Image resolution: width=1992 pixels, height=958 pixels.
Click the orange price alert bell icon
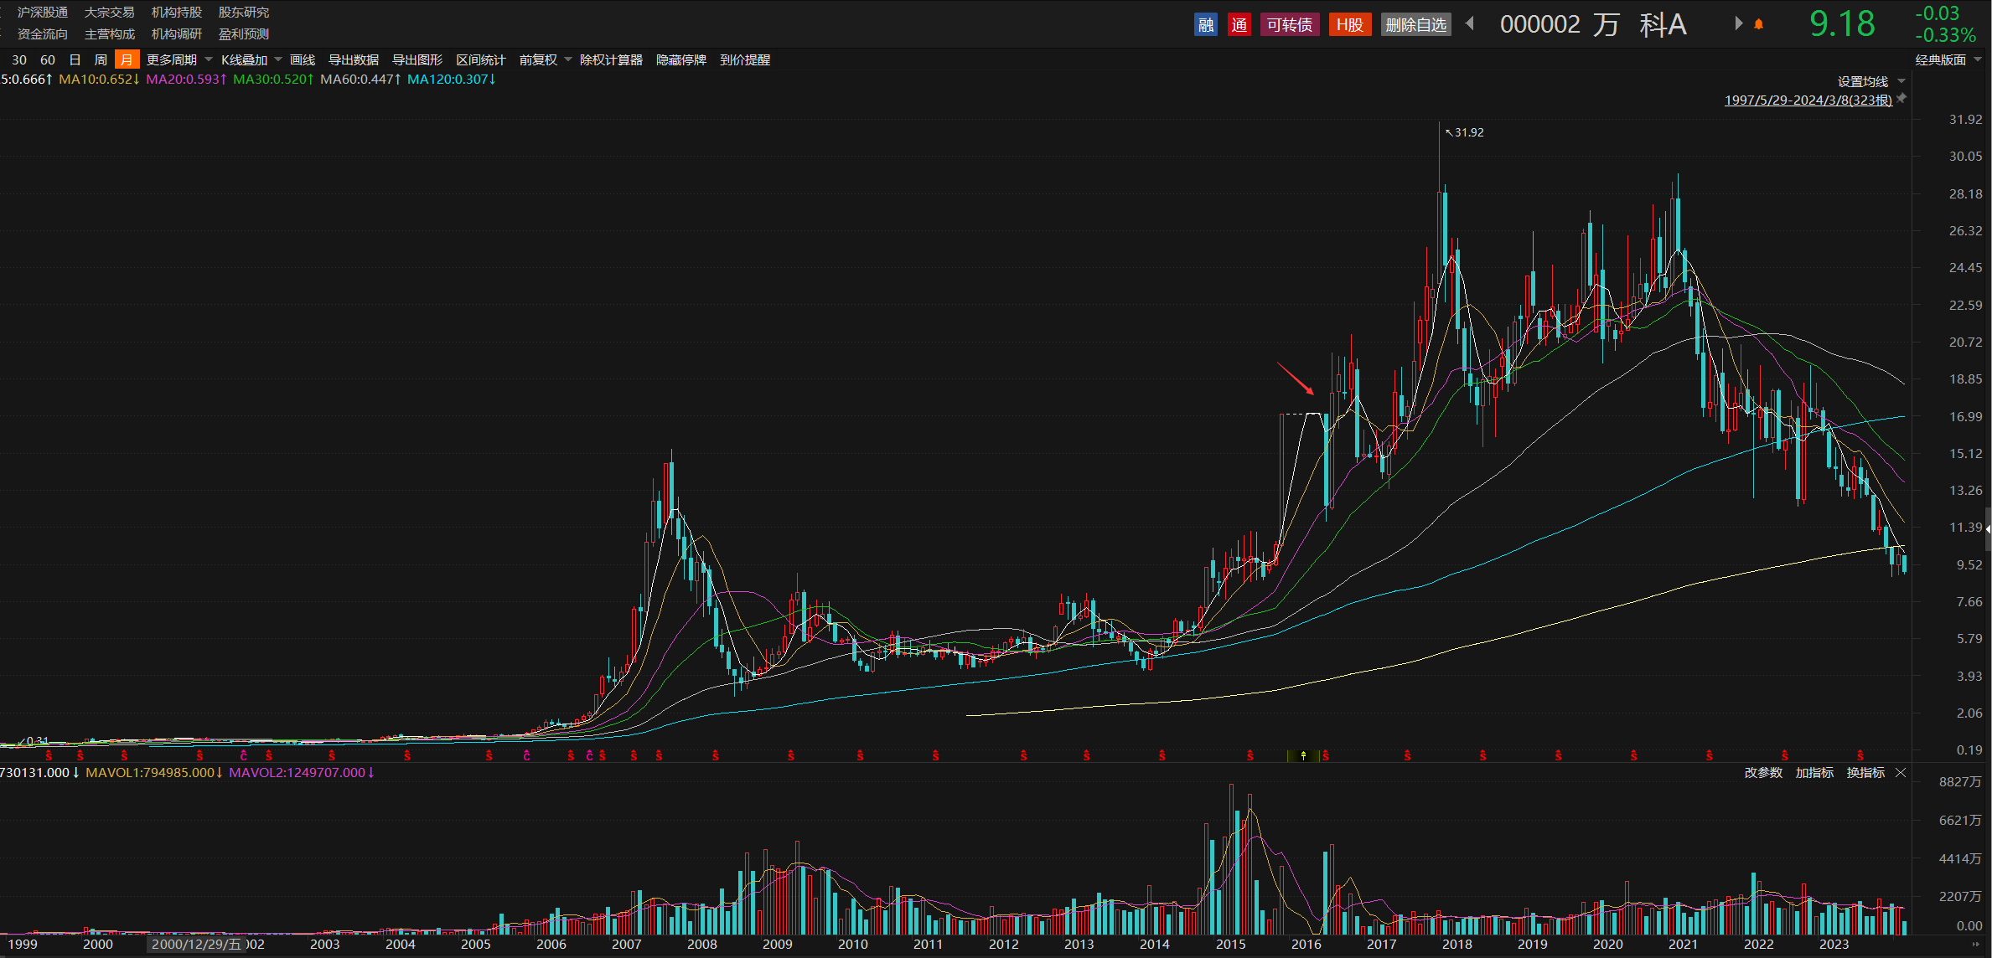[1758, 24]
